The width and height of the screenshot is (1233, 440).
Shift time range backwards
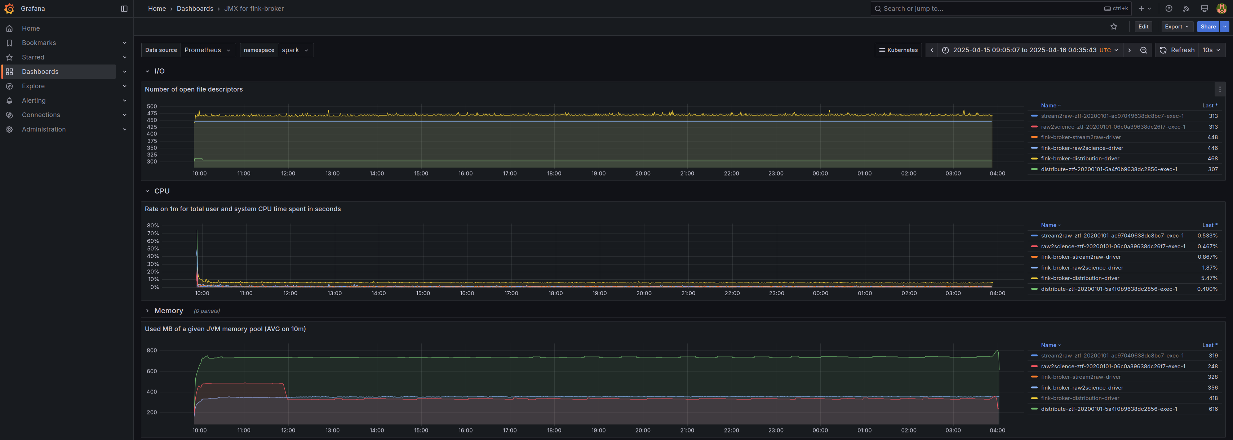[x=931, y=50]
